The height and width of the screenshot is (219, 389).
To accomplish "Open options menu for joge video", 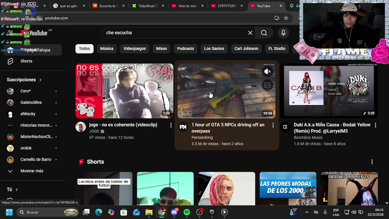I will pyautogui.click(x=171, y=125).
